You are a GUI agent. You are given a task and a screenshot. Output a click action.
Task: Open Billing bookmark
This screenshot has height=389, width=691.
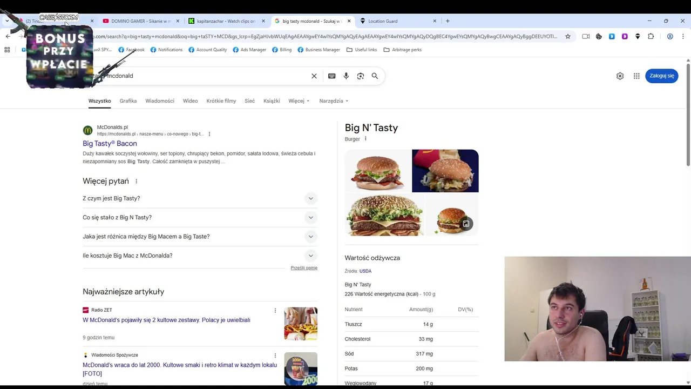281,50
